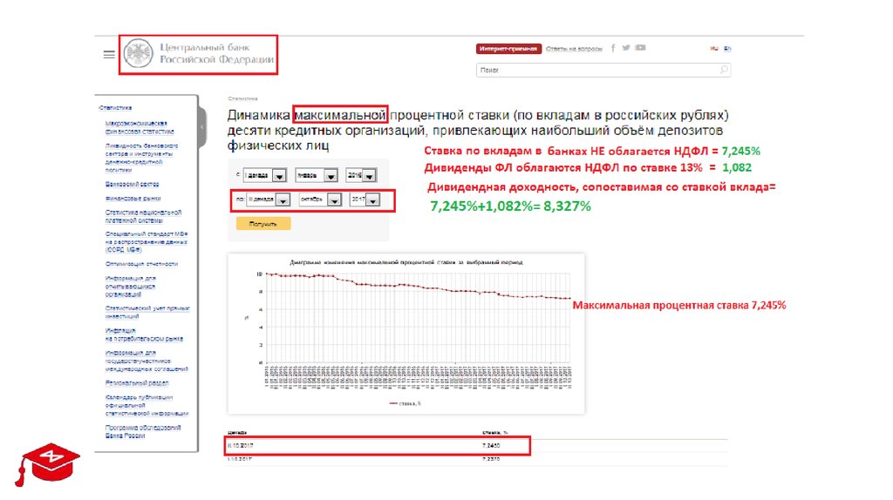This screenshot has width=893, height=500.
Task: Open the start year 2016 dropdown
Action: coord(361,176)
